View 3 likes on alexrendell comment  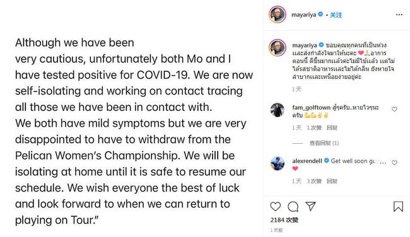314,181
